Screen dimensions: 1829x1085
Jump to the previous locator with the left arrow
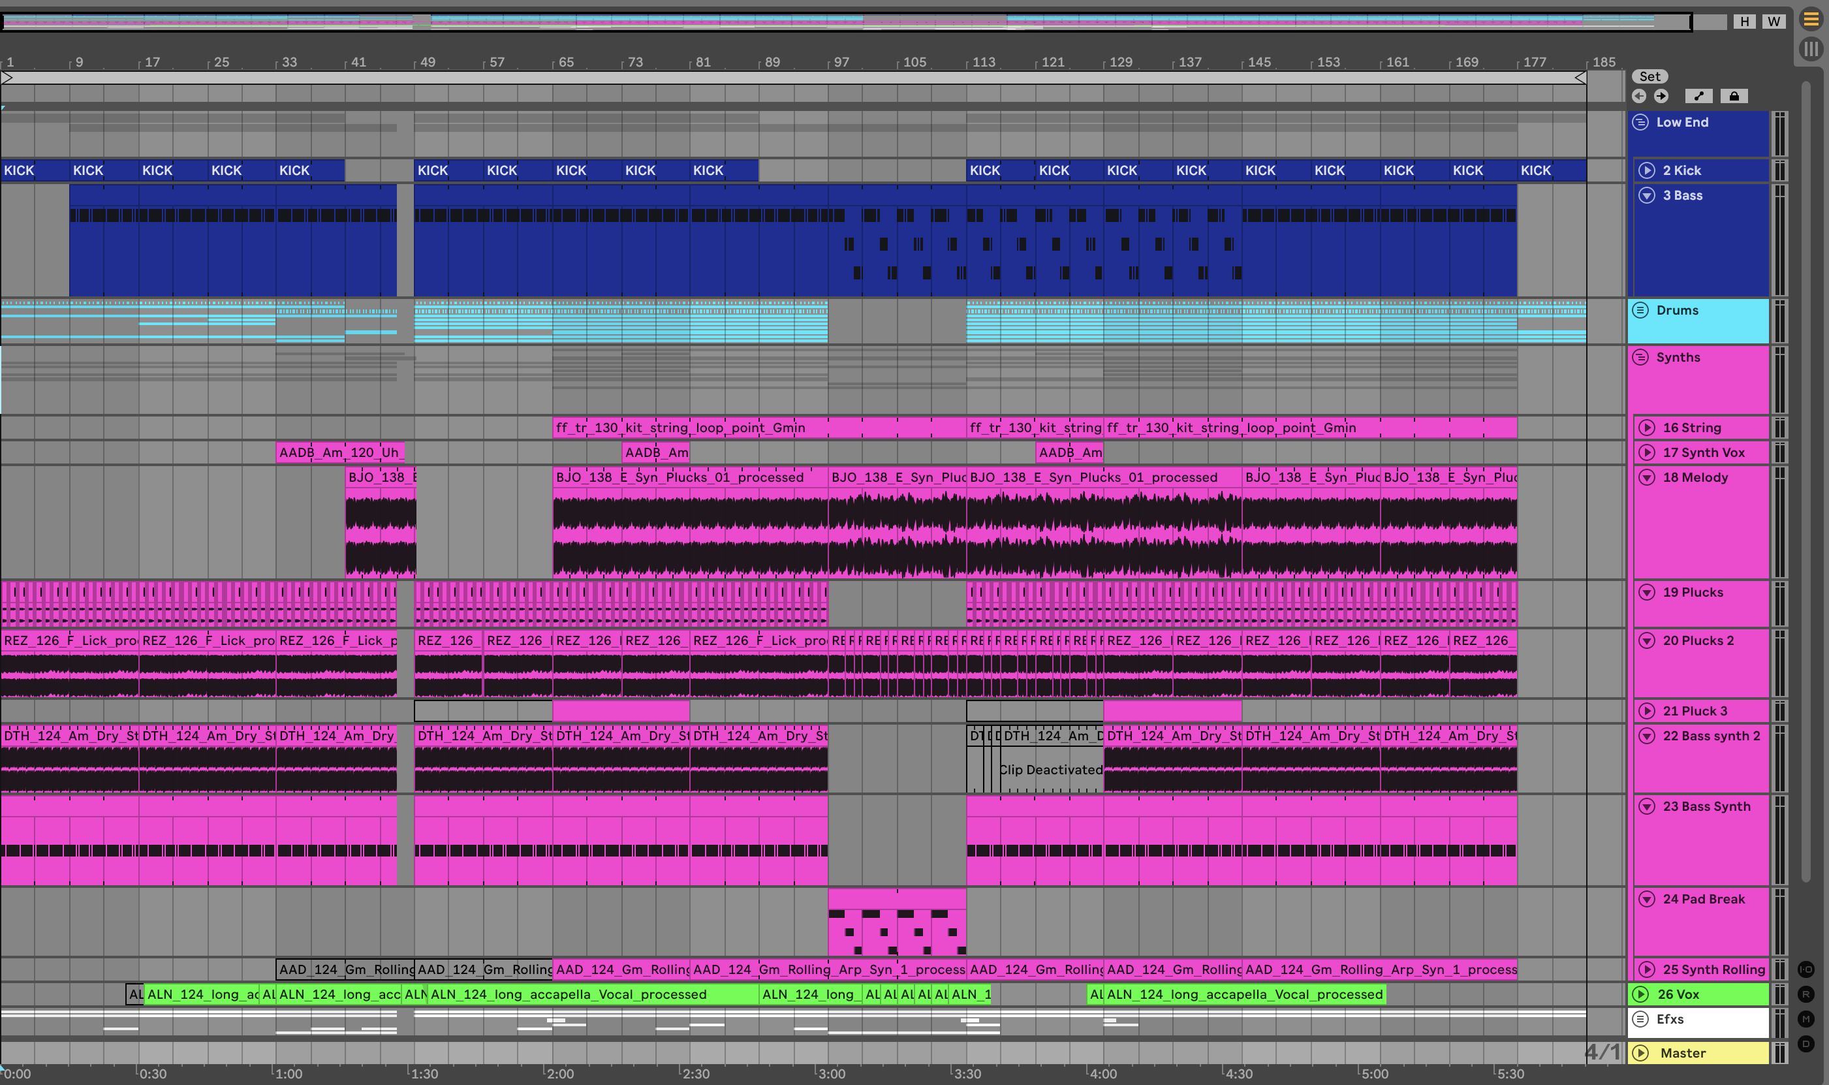pos(1639,96)
